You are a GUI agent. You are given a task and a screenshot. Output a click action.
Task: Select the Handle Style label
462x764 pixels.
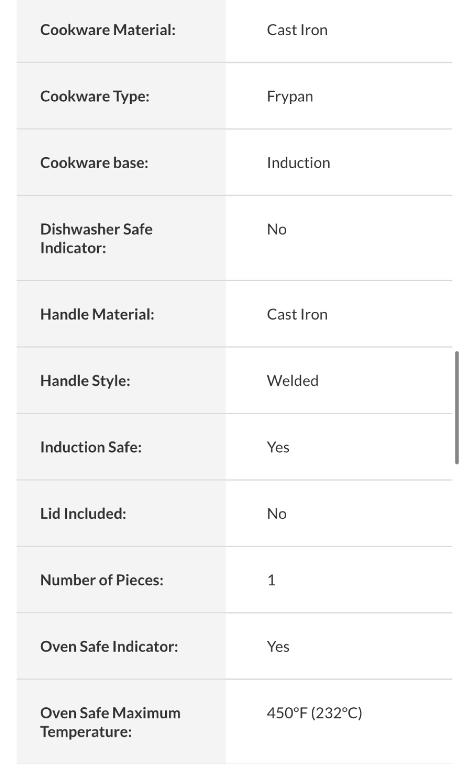click(x=85, y=381)
